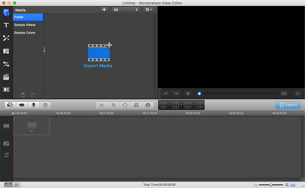Zoom out the timeline with small magnifier
This screenshot has height=188, width=305.
[256, 185]
